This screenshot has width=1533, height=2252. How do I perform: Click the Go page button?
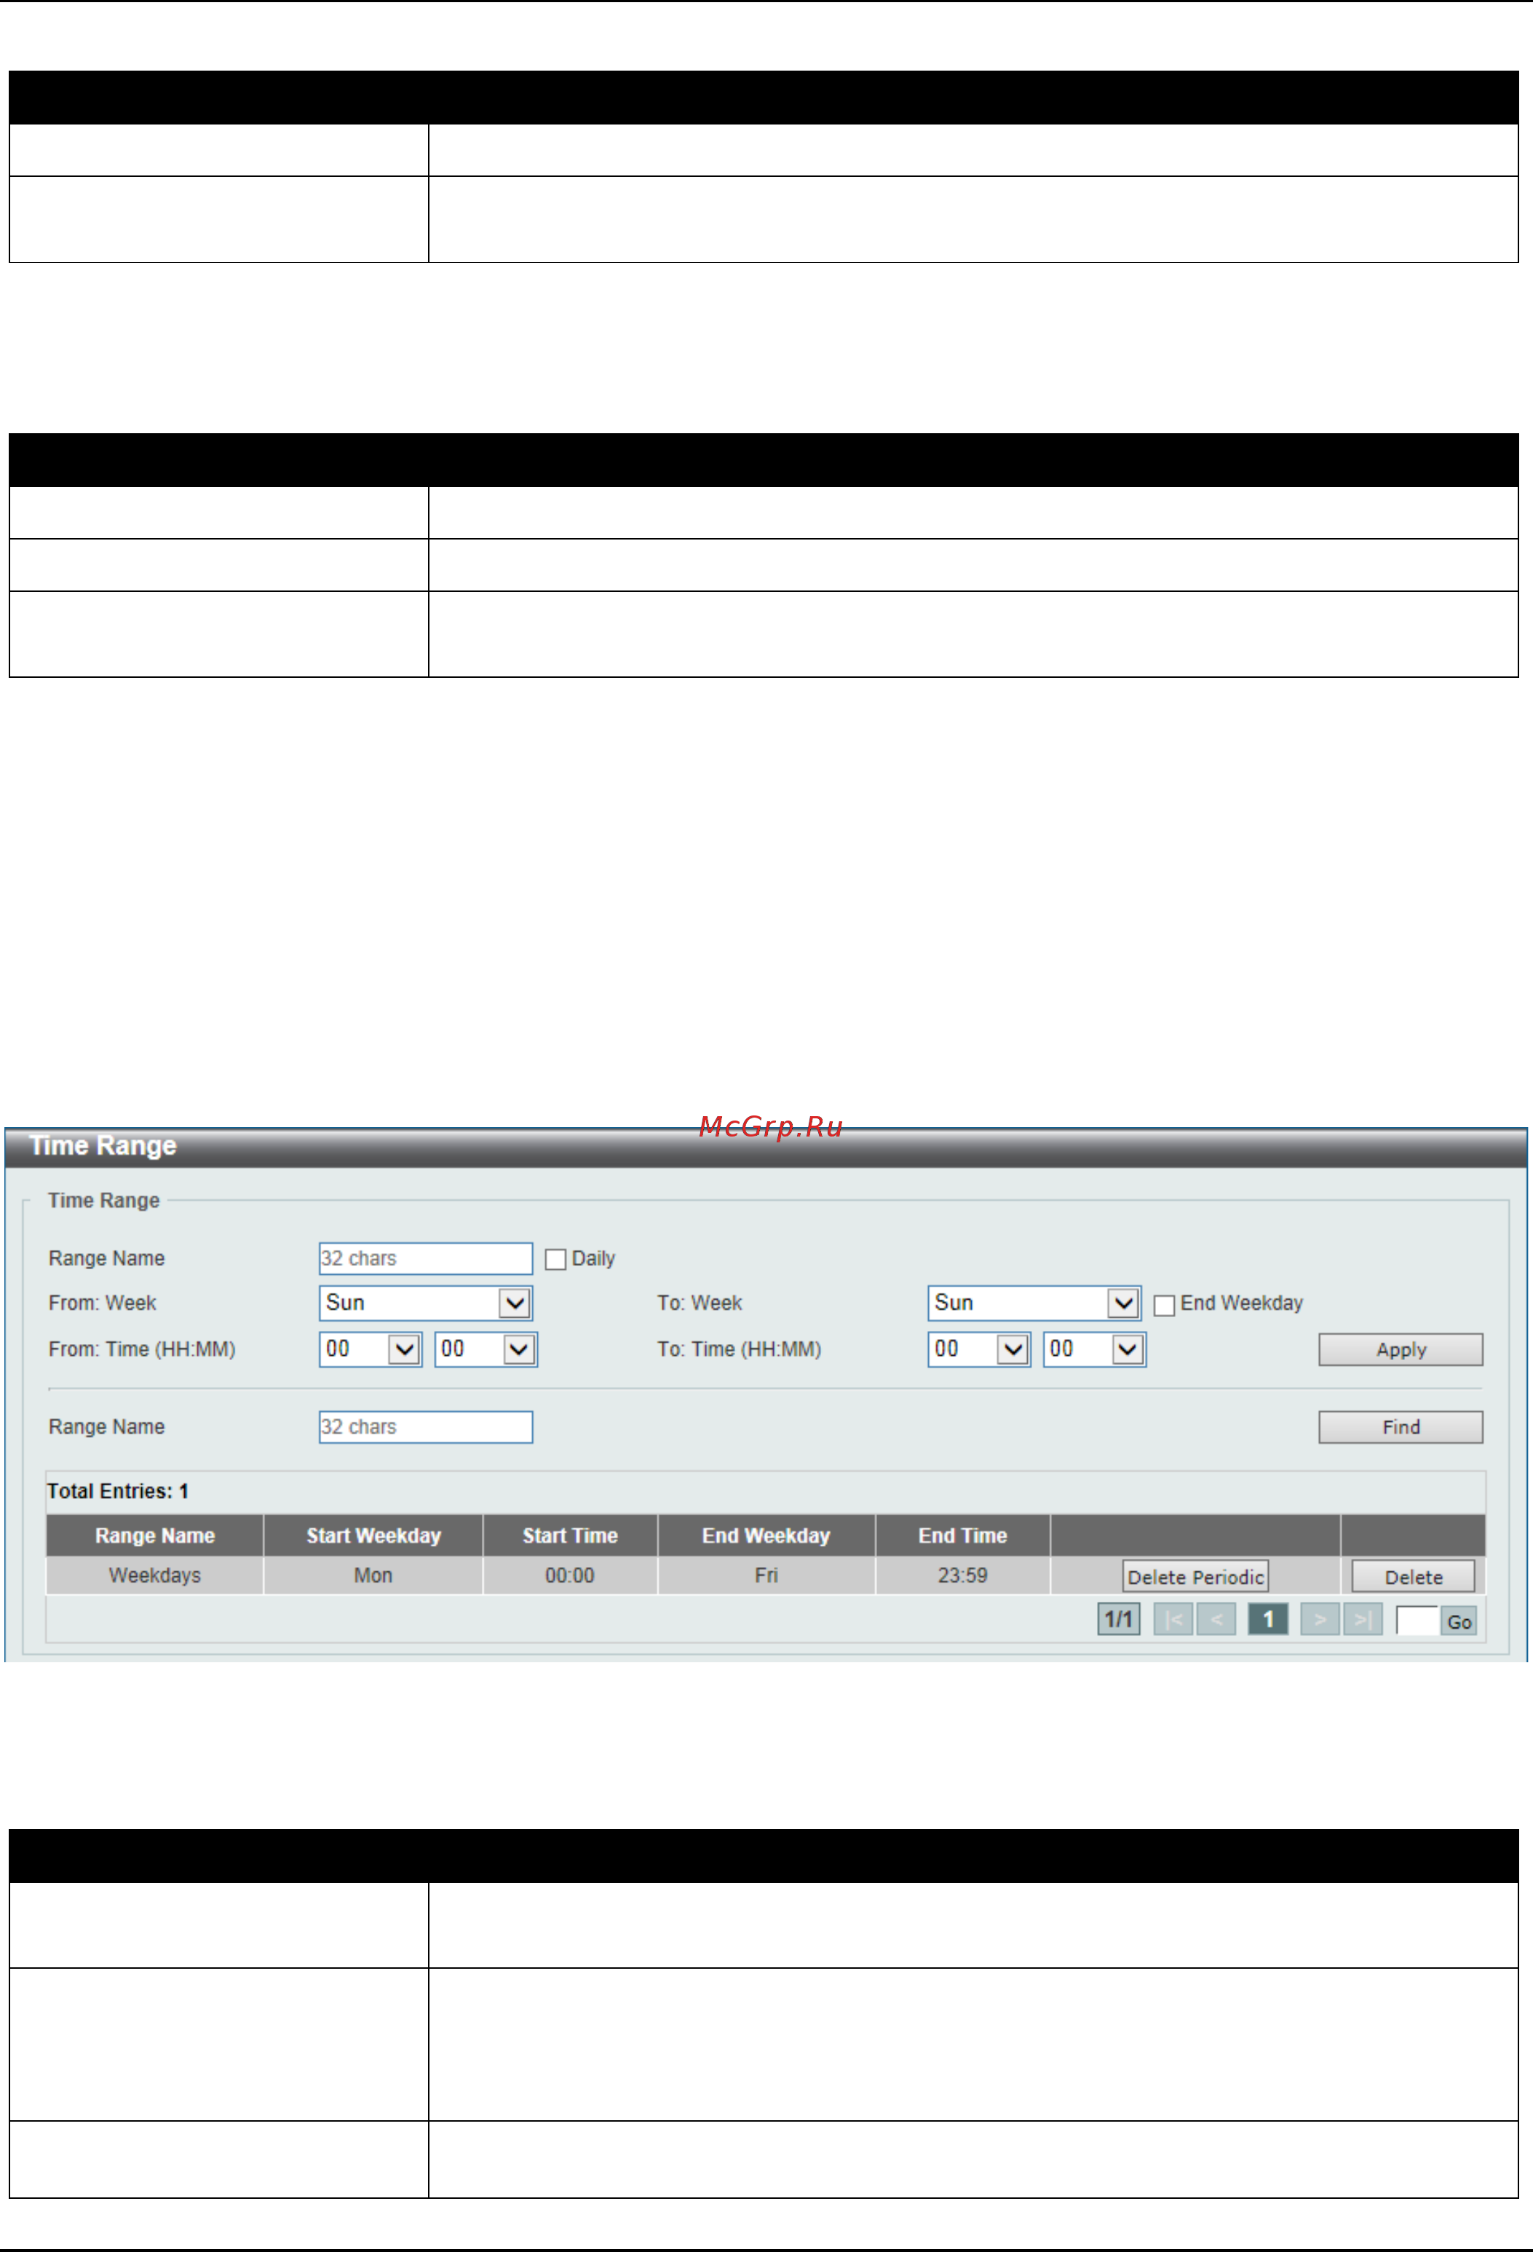[1458, 1621]
